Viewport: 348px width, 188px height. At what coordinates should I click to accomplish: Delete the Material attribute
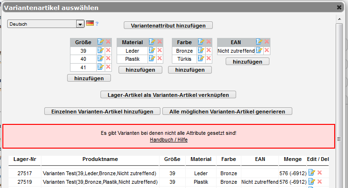point(159,42)
